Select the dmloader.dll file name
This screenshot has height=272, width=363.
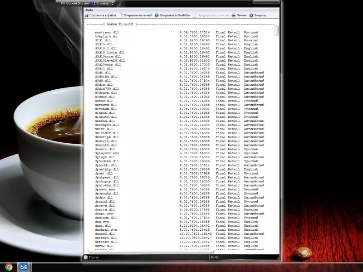[107, 133]
